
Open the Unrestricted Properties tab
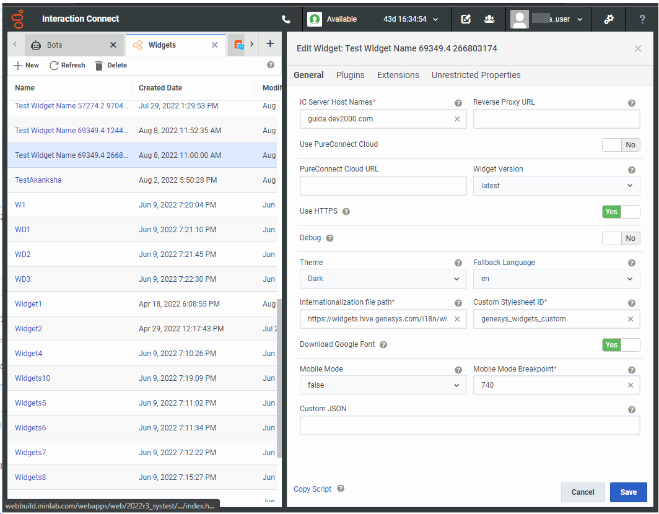(476, 75)
